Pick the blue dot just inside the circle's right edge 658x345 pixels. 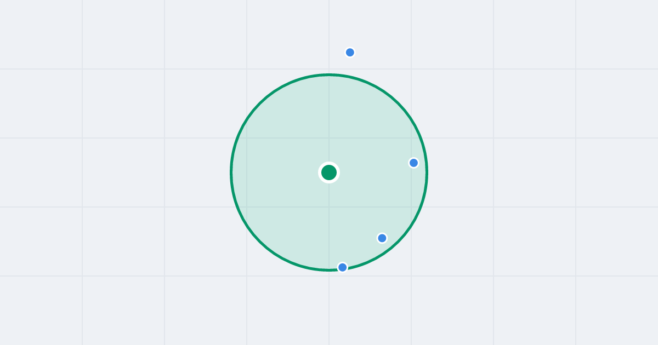coord(414,163)
